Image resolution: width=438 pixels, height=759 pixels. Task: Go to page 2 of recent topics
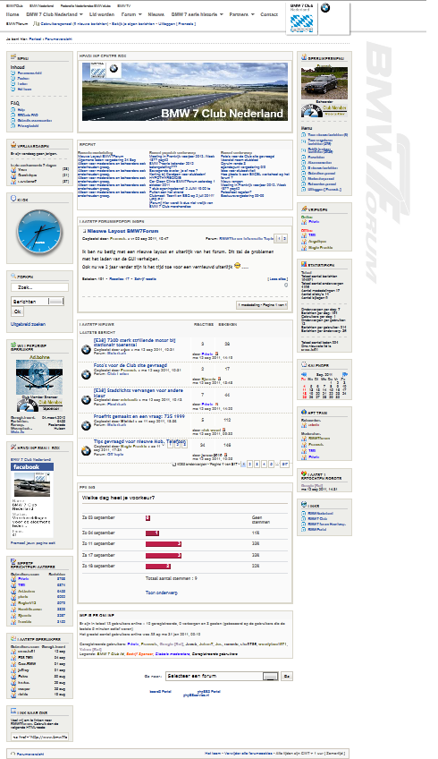coord(250,465)
